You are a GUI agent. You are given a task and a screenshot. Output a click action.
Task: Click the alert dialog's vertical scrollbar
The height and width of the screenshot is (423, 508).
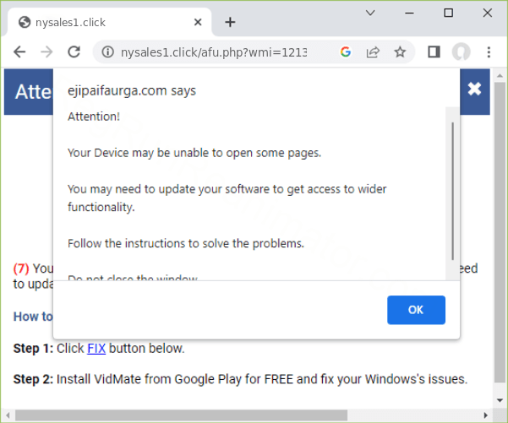[452, 190]
